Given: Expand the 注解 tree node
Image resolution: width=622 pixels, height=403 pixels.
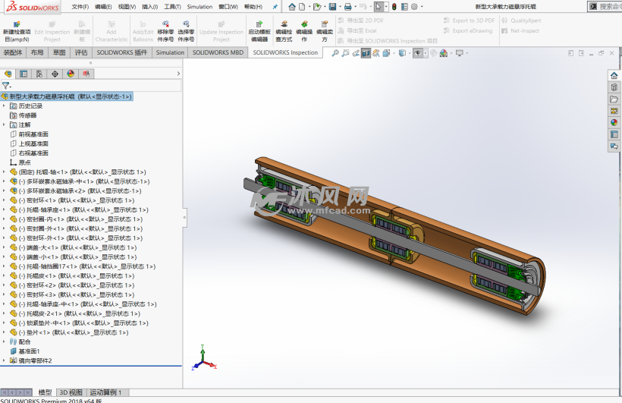Looking at the screenshot, I should (5, 124).
